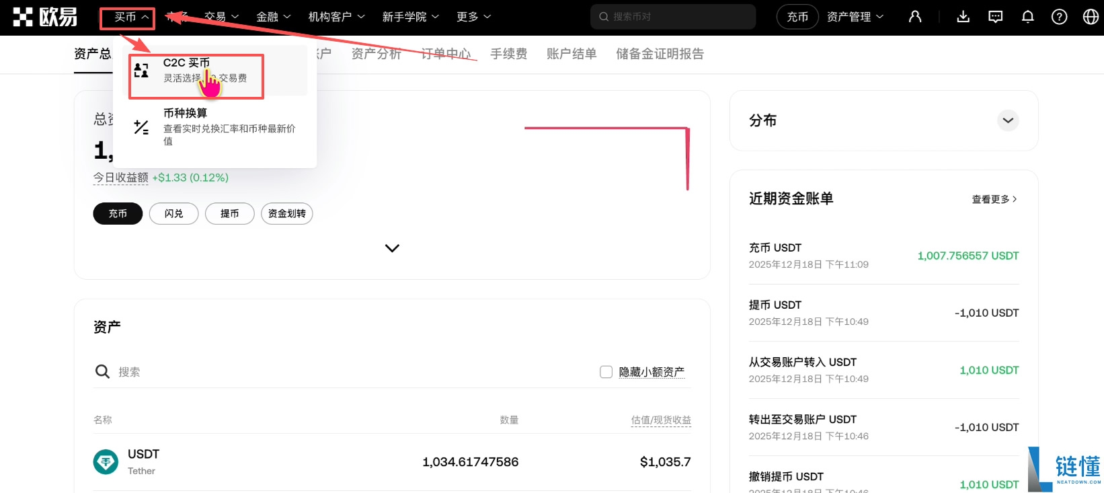This screenshot has width=1104, height=493.
Task: Click the 1,007.756557 USDT amount
Action: tap(968, 256)
